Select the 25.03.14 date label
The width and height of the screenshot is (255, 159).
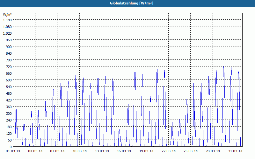click(191, 151)
